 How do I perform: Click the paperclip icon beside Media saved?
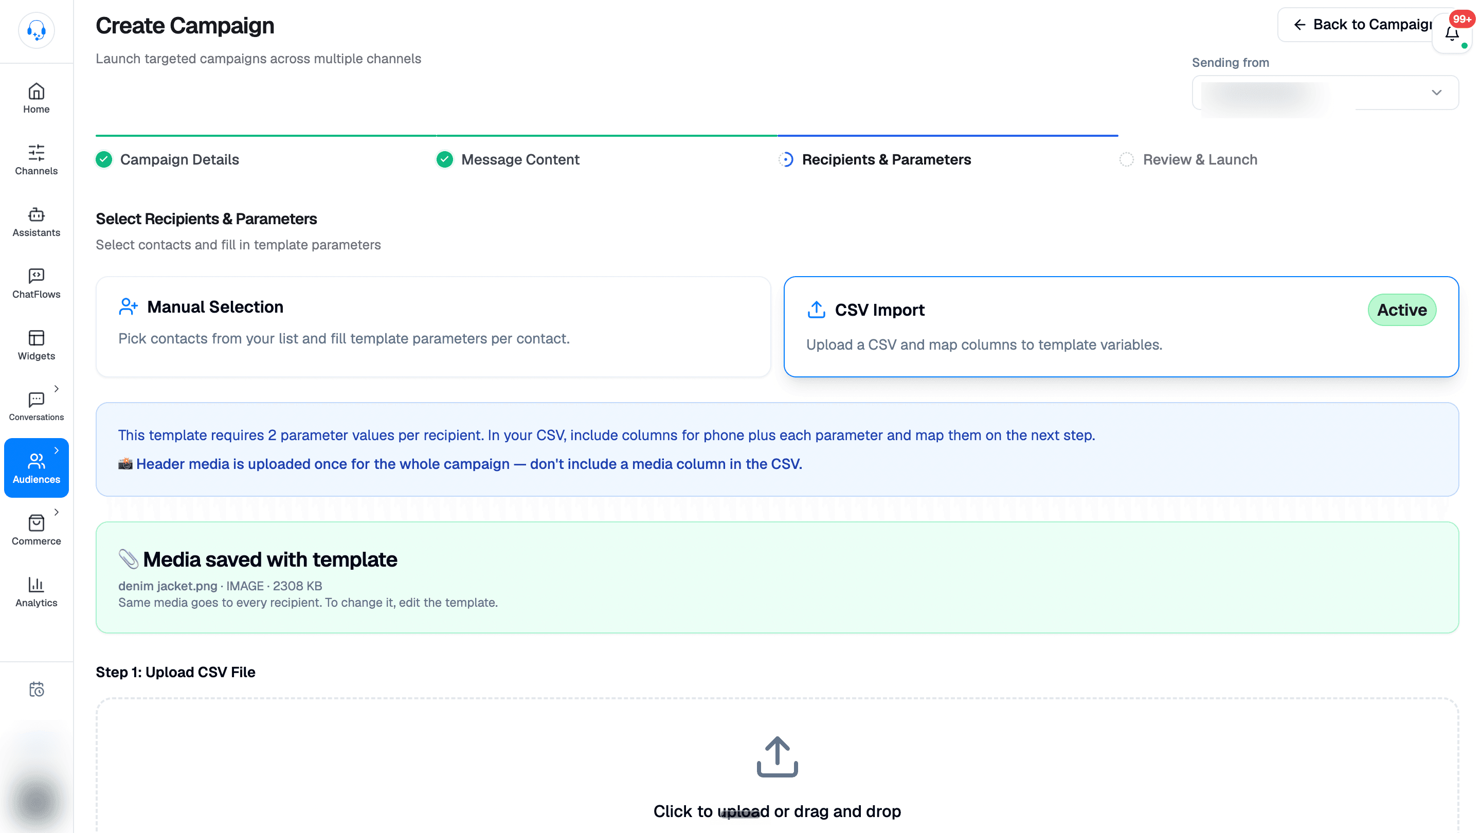128,559
